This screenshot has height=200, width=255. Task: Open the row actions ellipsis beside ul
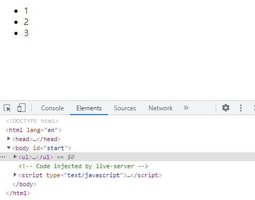[3, 157]
